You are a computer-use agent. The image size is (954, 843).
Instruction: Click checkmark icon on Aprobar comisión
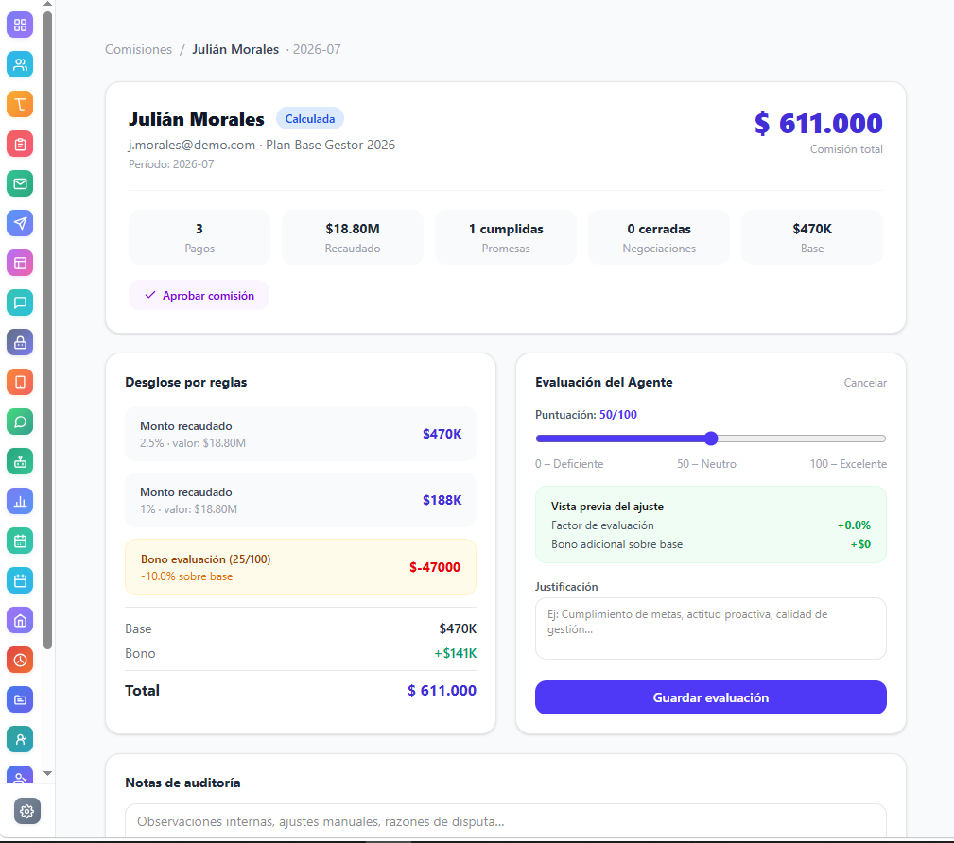pyautogui.click(x=149, y=295)
